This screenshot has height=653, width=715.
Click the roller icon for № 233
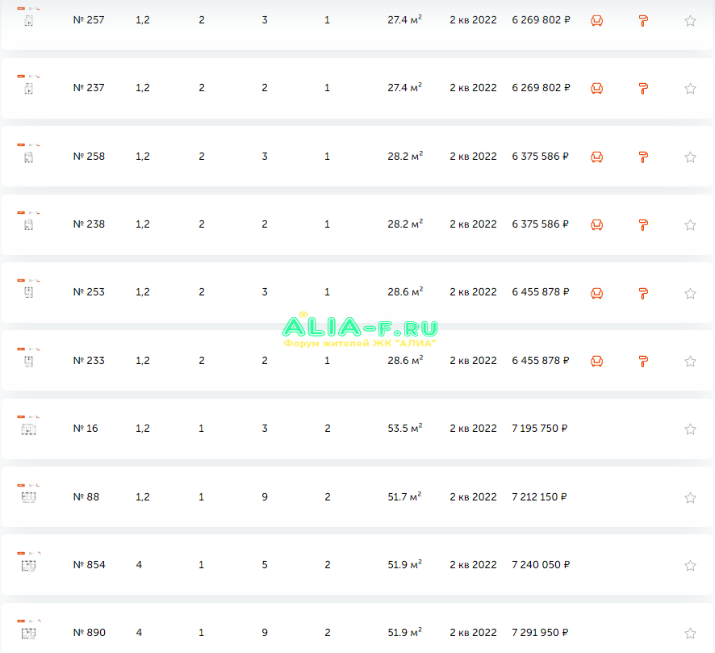tap(643, 362)
